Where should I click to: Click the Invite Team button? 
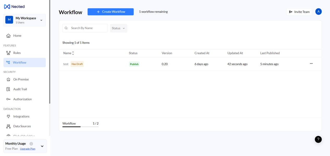[299, 12]
